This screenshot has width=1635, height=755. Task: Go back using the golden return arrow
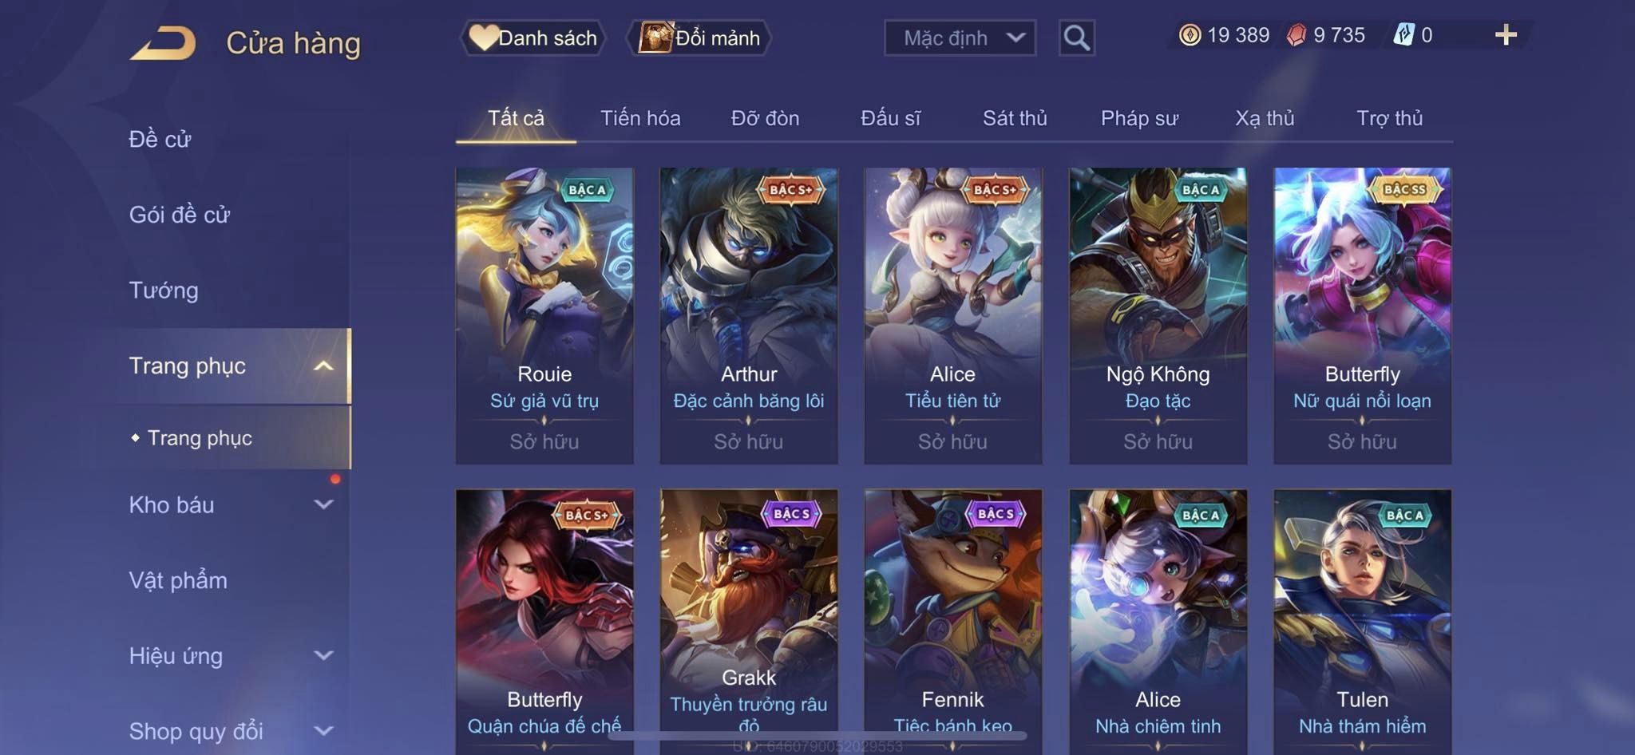coord(164,43)
